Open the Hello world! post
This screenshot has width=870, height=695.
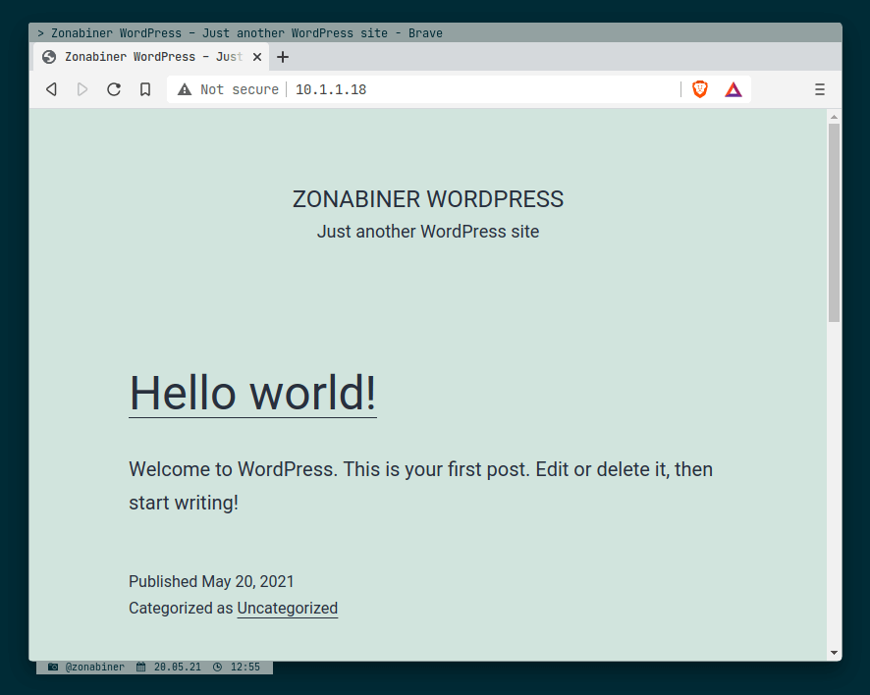tap(251, 393)
